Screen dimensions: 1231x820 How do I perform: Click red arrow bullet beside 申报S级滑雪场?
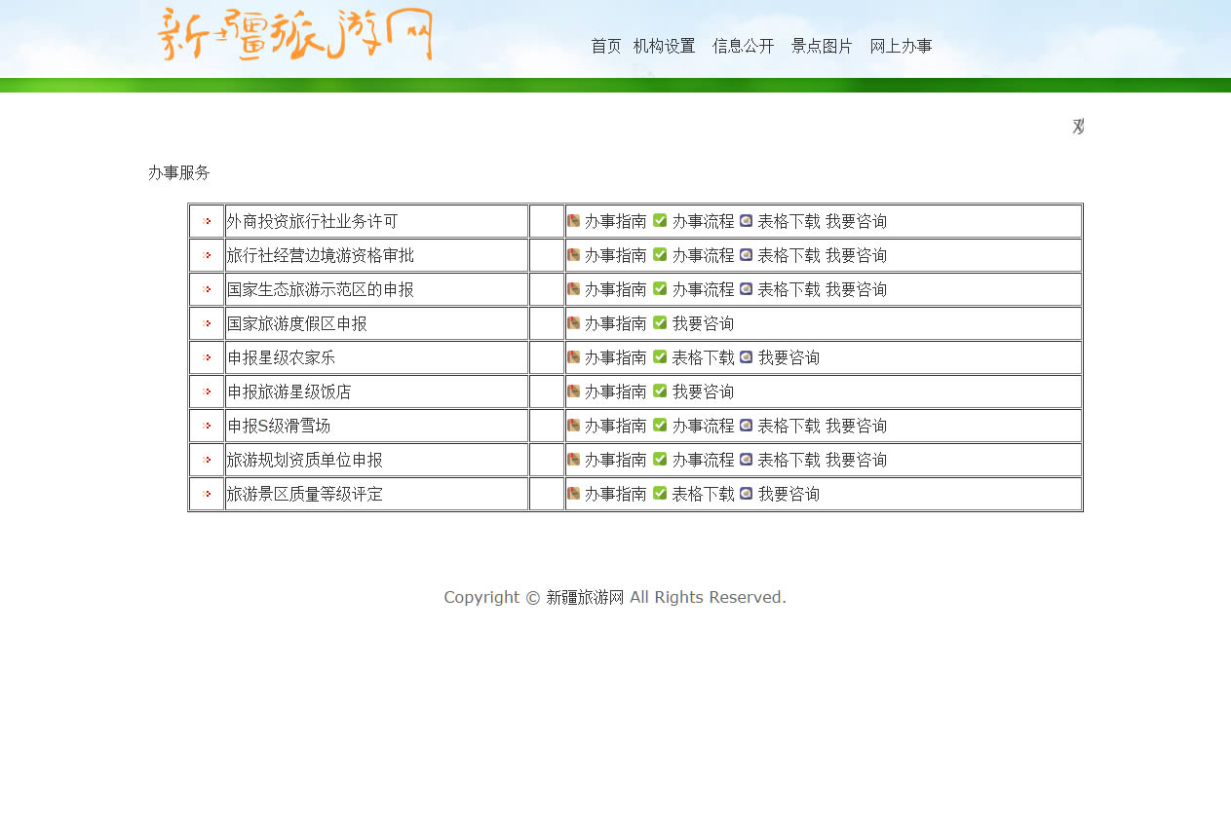tap(207, 426)
